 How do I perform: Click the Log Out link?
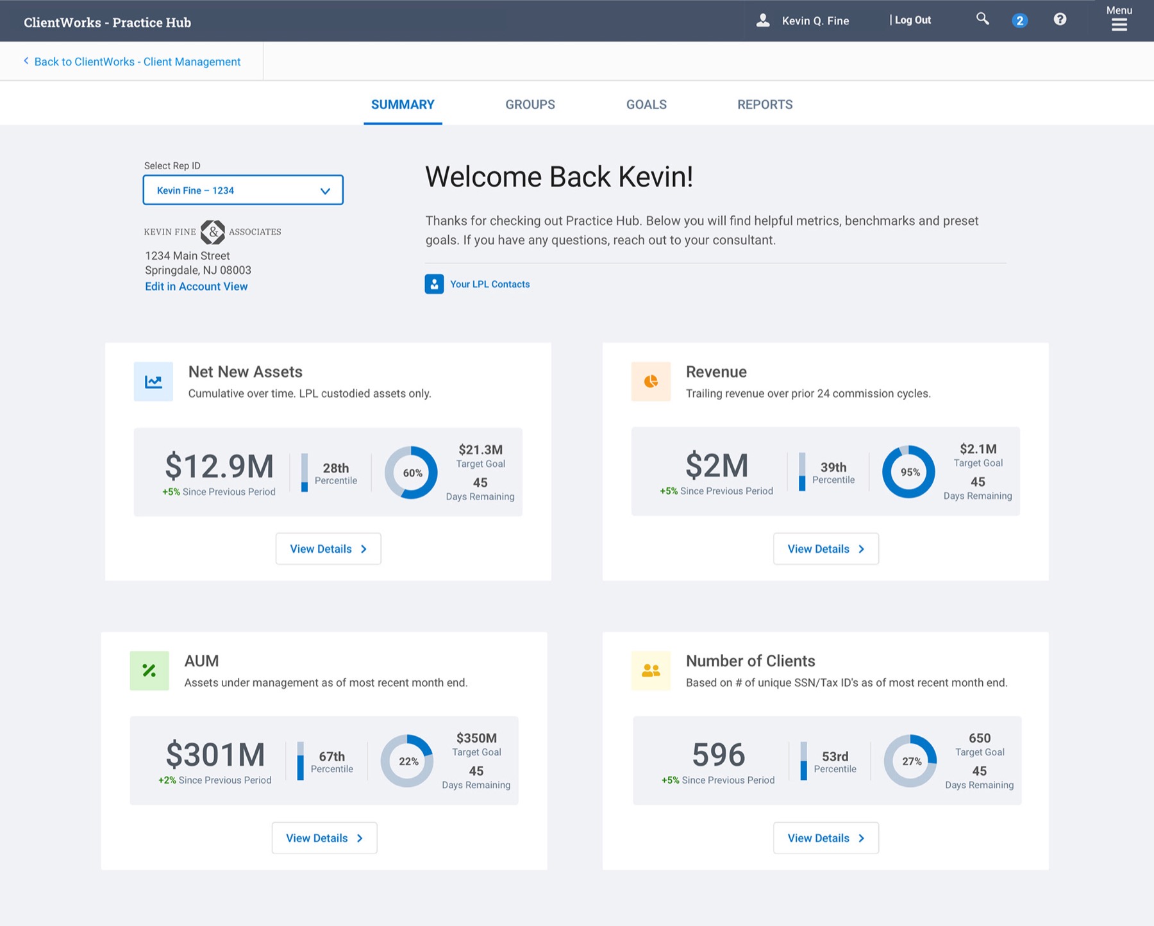click(x=913, y=20)
